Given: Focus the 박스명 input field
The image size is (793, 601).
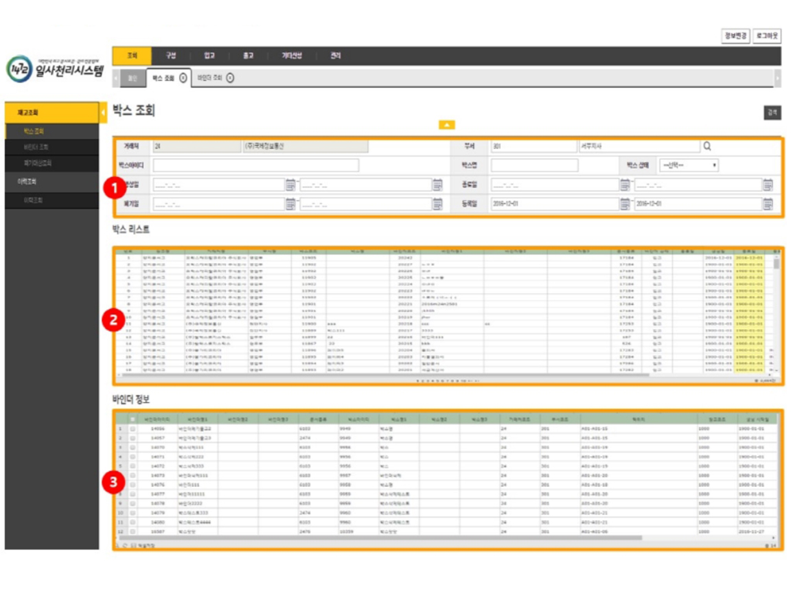Looking at the screenshot, I should click(x=534, y=166).
